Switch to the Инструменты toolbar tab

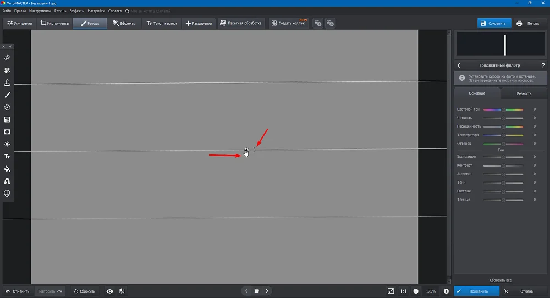[x=54, y=23]
